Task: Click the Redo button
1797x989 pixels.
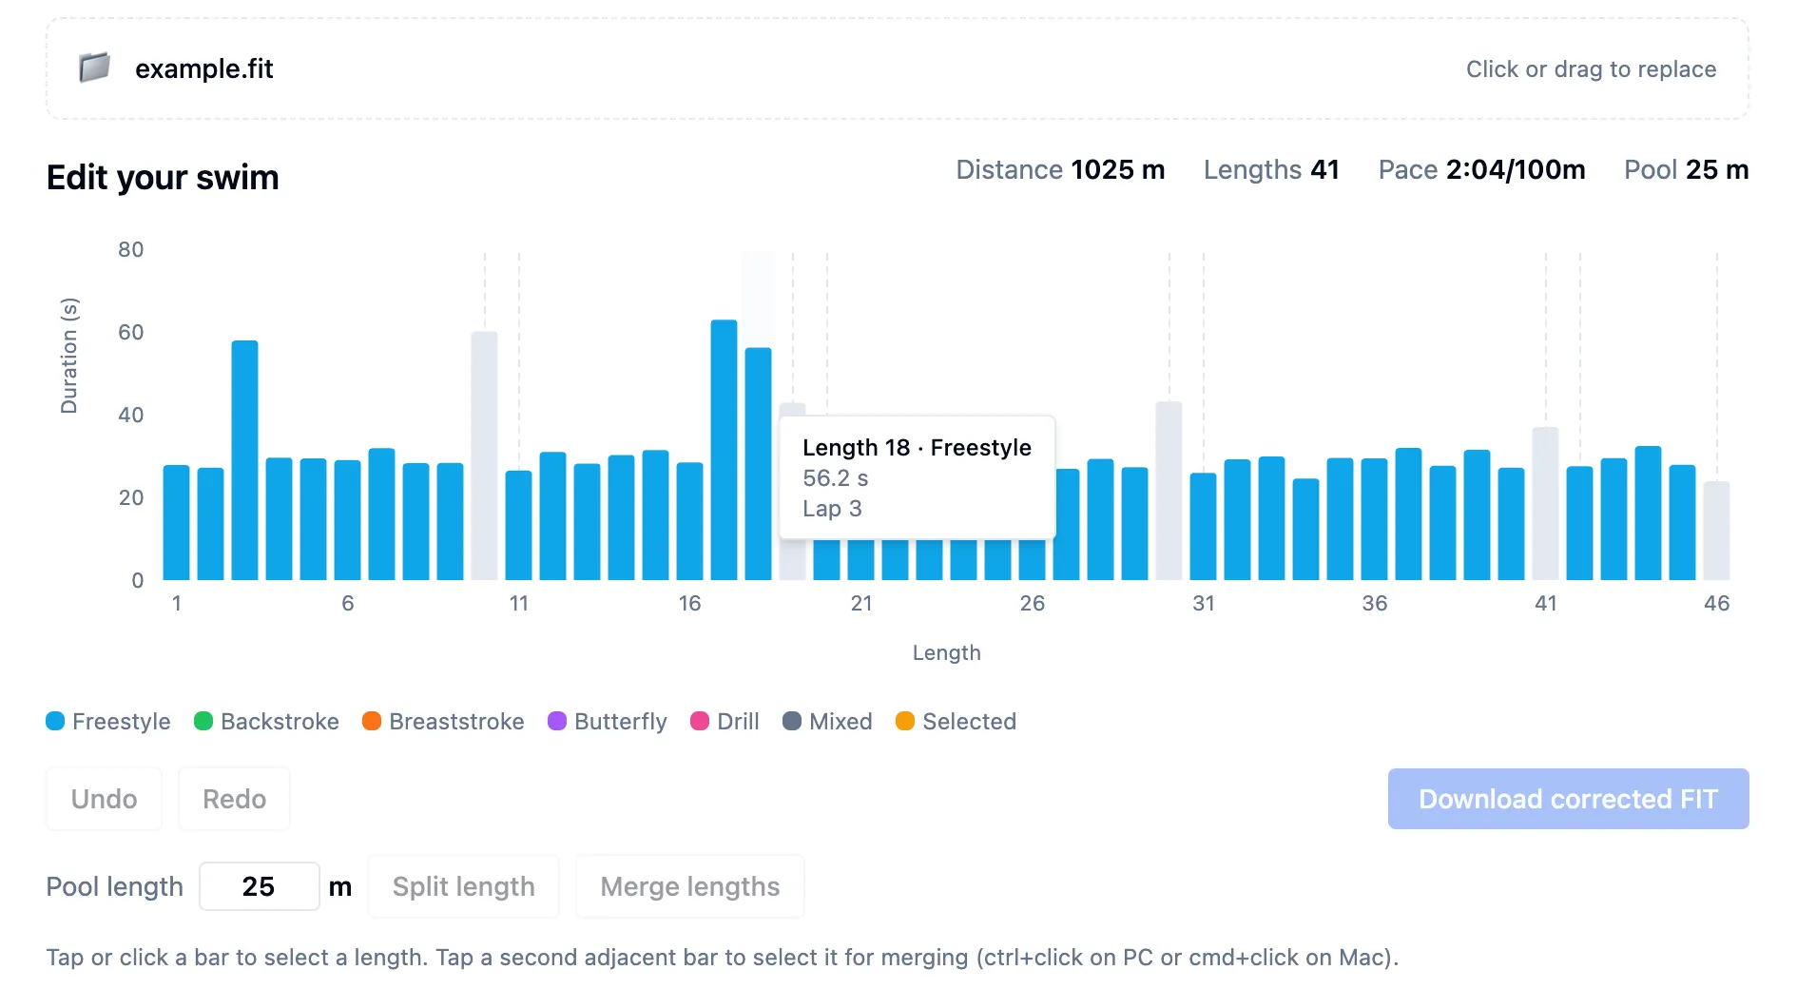Action: pyautogui.click(x=234, y=799)
